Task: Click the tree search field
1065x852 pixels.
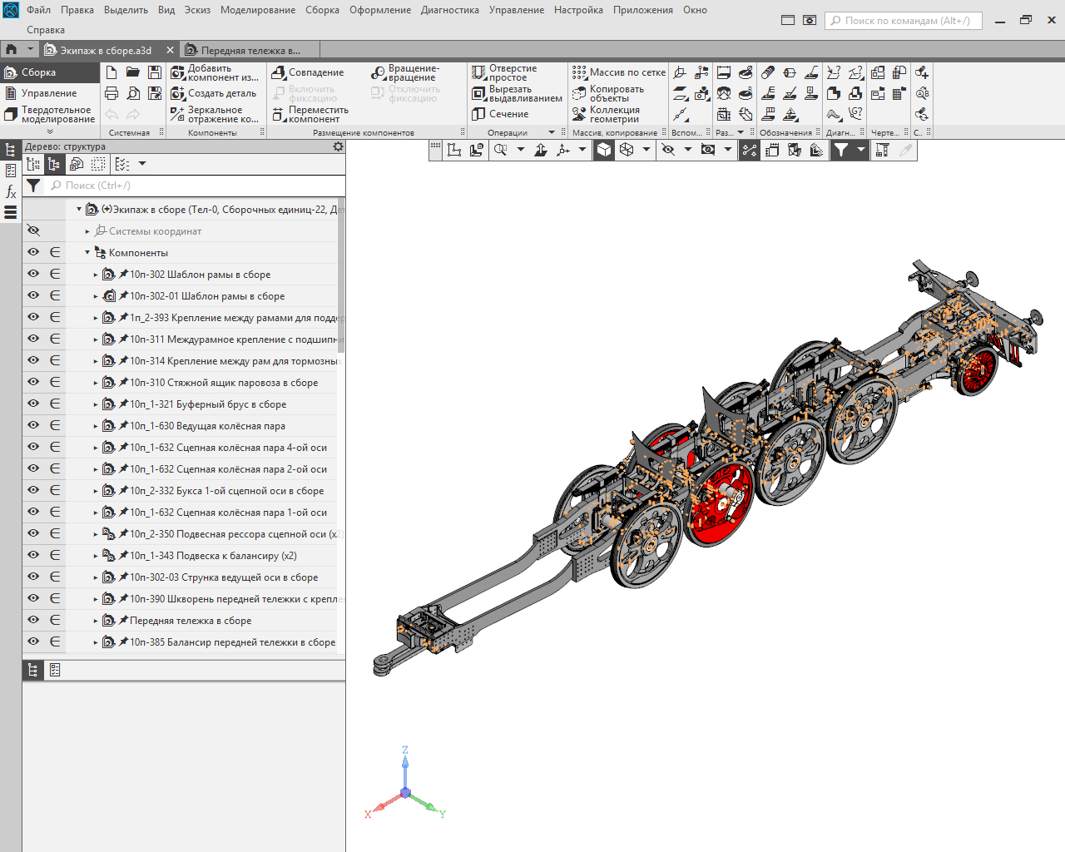Action: click(x=196, y=186)
